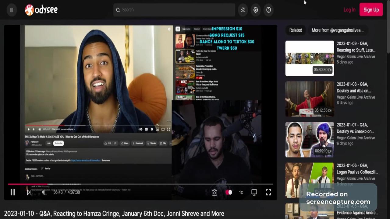Skip to the next video

[29, 192]
